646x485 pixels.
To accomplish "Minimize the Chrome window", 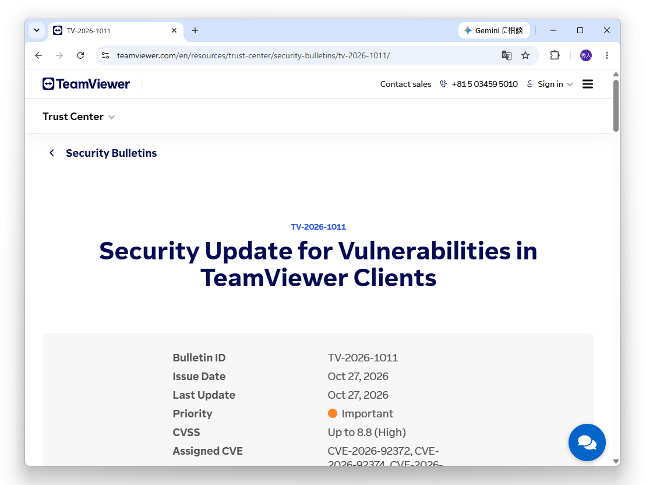I will coord(553,30).
